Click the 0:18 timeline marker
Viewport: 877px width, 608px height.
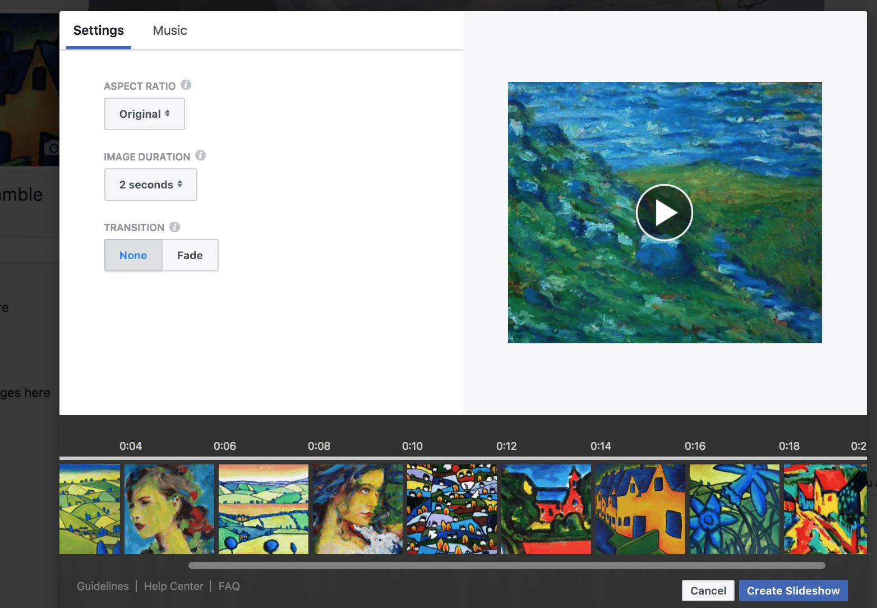pyautogui.click(x=789, y=446)
